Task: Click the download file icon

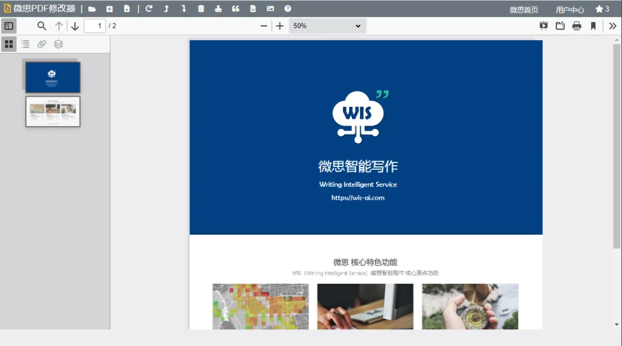Action: pyautogui.click(x=127, y=9)
